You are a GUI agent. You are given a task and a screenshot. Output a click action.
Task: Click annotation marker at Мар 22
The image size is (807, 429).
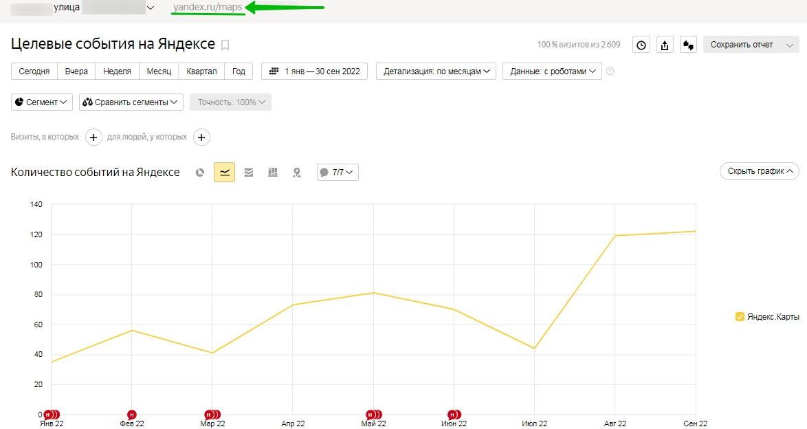pyautogui.click(x=211, y=415)
